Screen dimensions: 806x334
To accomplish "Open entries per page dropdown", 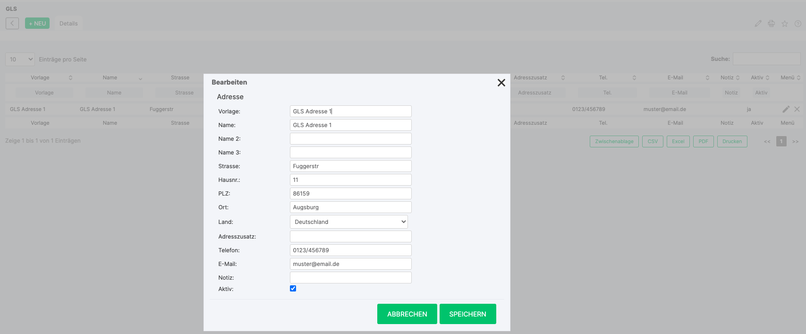I will point(20,59).
